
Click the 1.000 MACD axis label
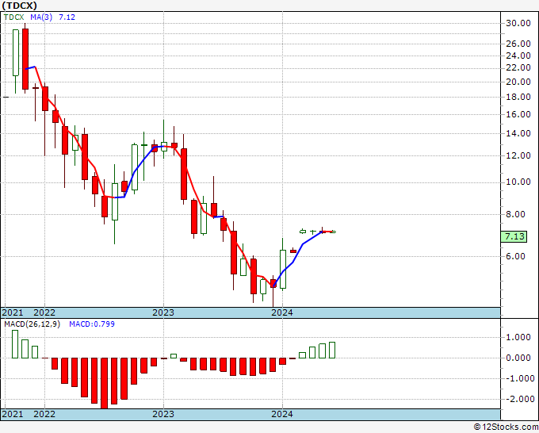(x=518, y=337)
